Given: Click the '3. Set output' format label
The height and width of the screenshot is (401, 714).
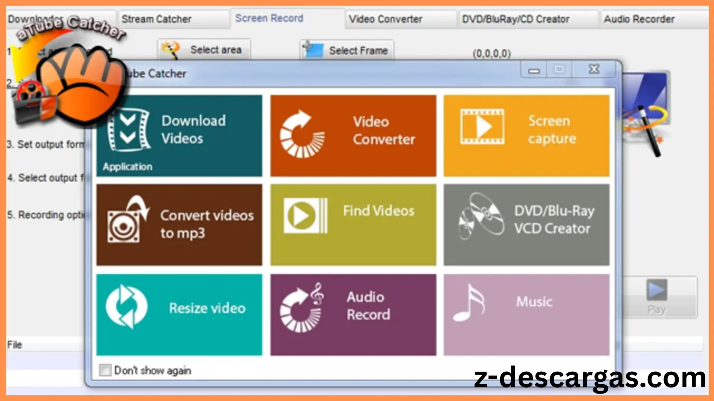Looking at the screenshot, I should point(45,144).
